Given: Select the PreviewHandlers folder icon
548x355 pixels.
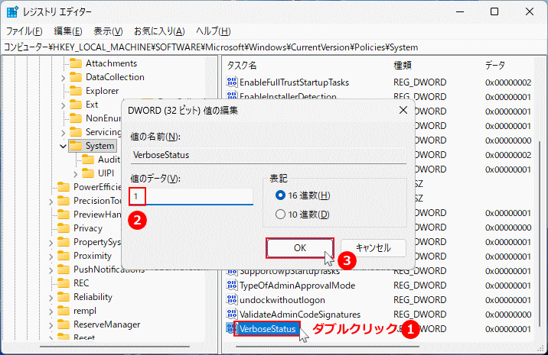Looking at the screenshot, I should (64, 214).
